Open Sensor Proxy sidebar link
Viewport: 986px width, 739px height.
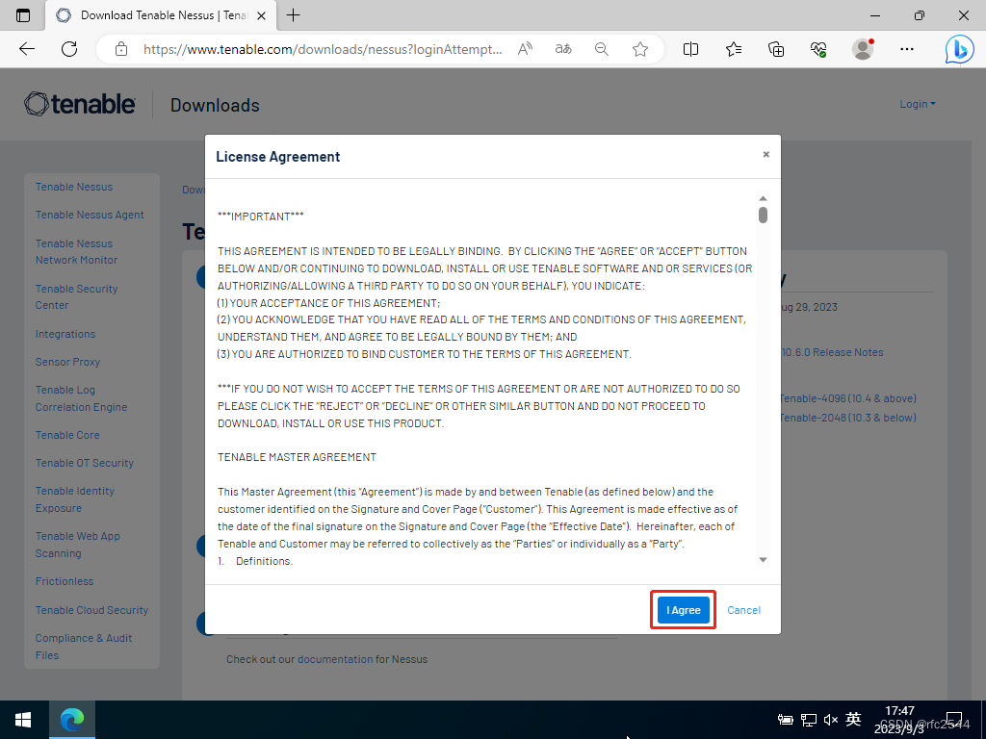click(67, 362)
